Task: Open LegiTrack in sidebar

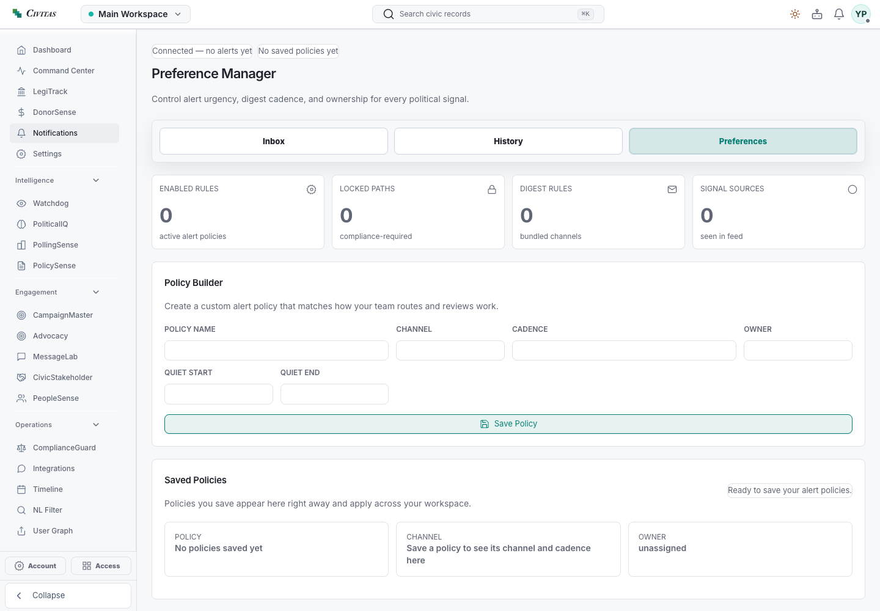Action: [x=64, y=92]
